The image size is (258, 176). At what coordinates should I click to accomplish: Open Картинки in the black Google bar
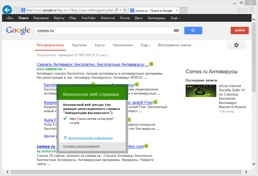41,18
